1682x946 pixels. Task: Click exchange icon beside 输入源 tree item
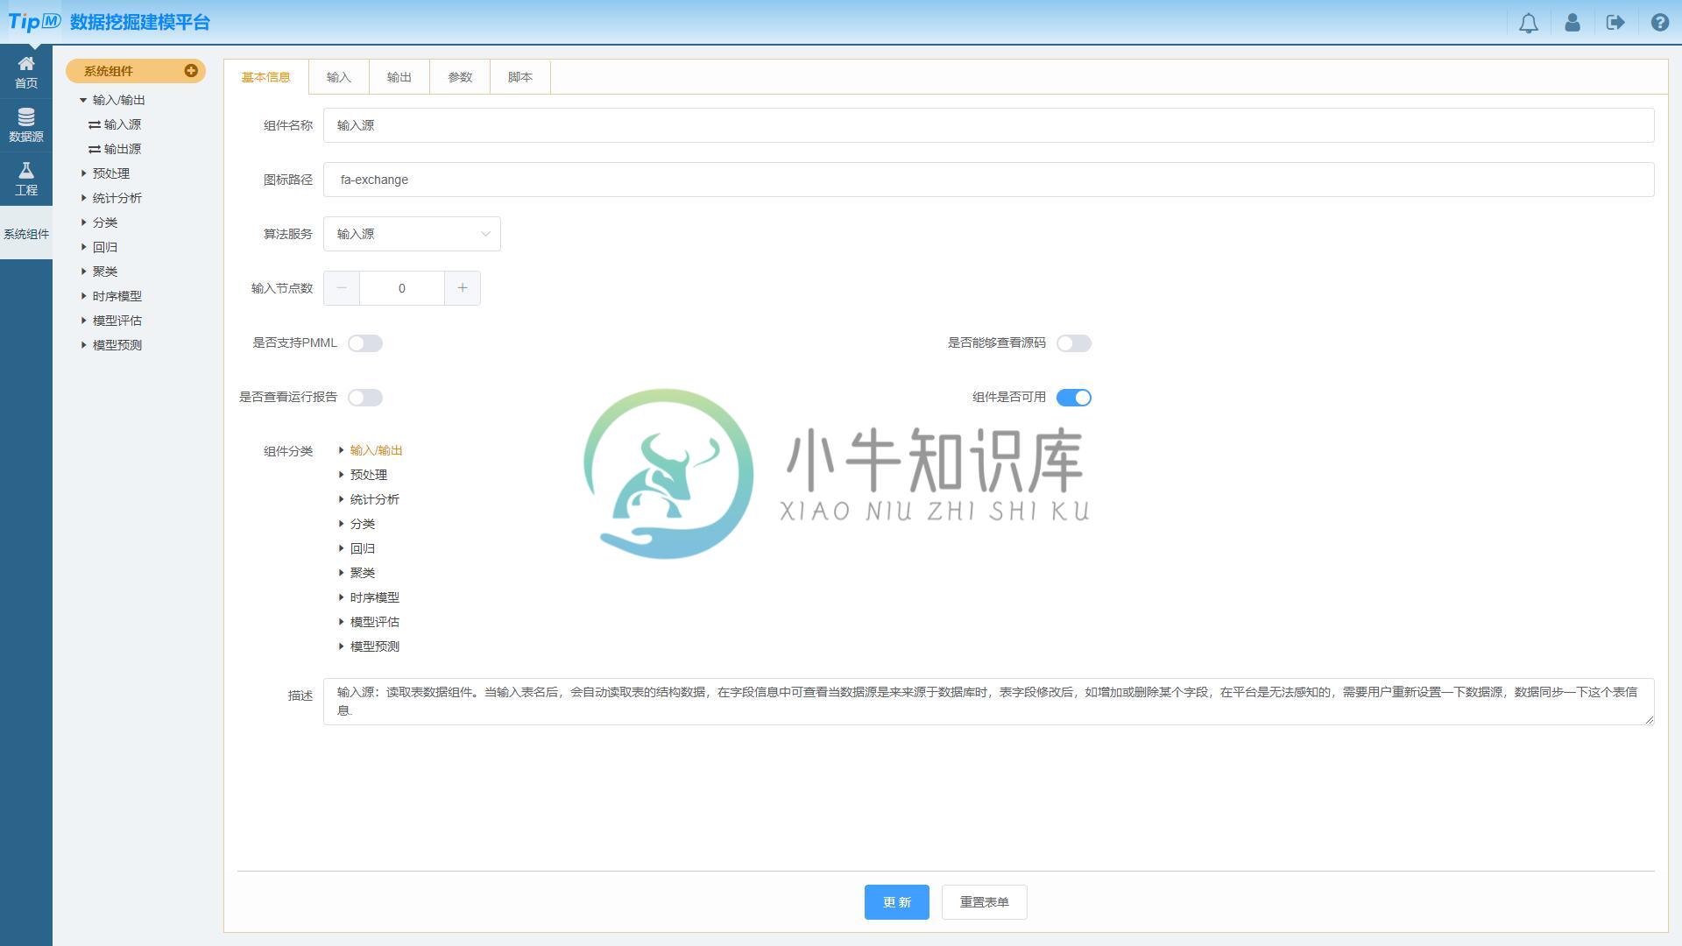click(95, 125)
